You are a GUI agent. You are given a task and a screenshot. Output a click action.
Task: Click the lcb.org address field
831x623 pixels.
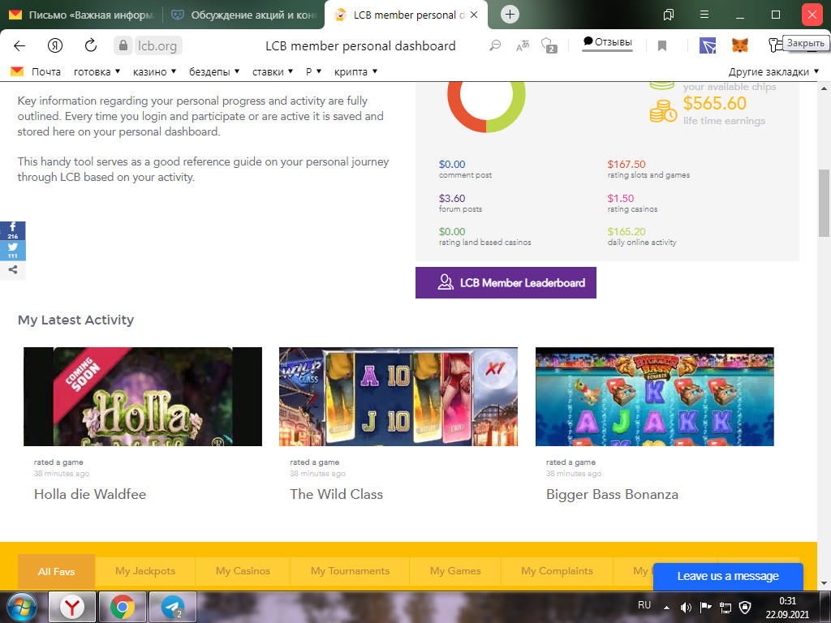coord(158,45)
